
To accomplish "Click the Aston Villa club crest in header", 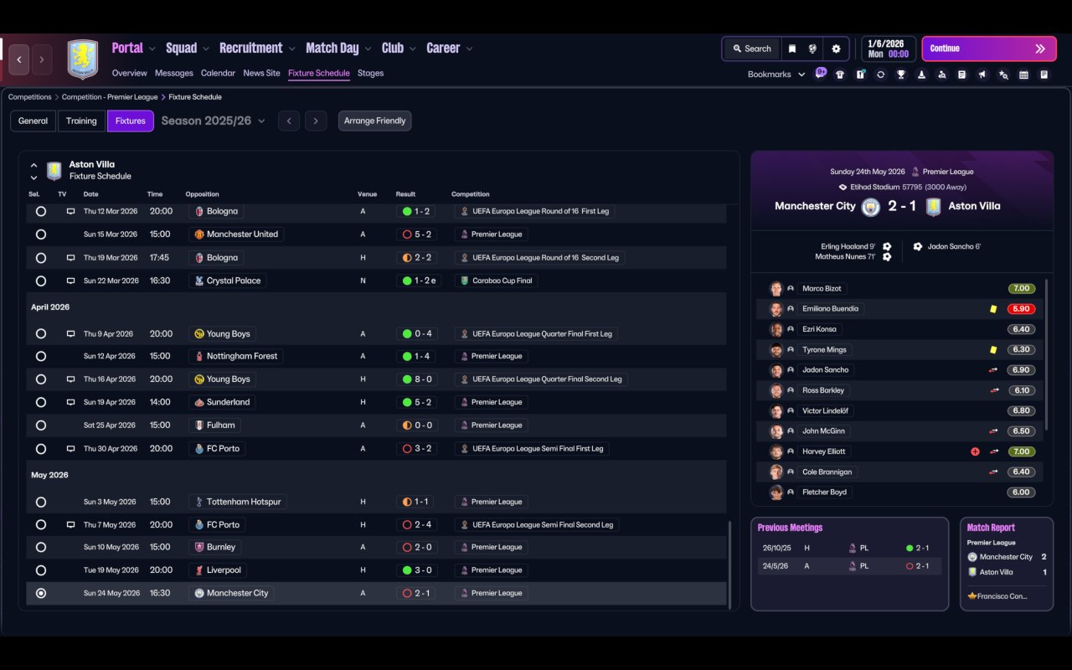I will [83, 59].
